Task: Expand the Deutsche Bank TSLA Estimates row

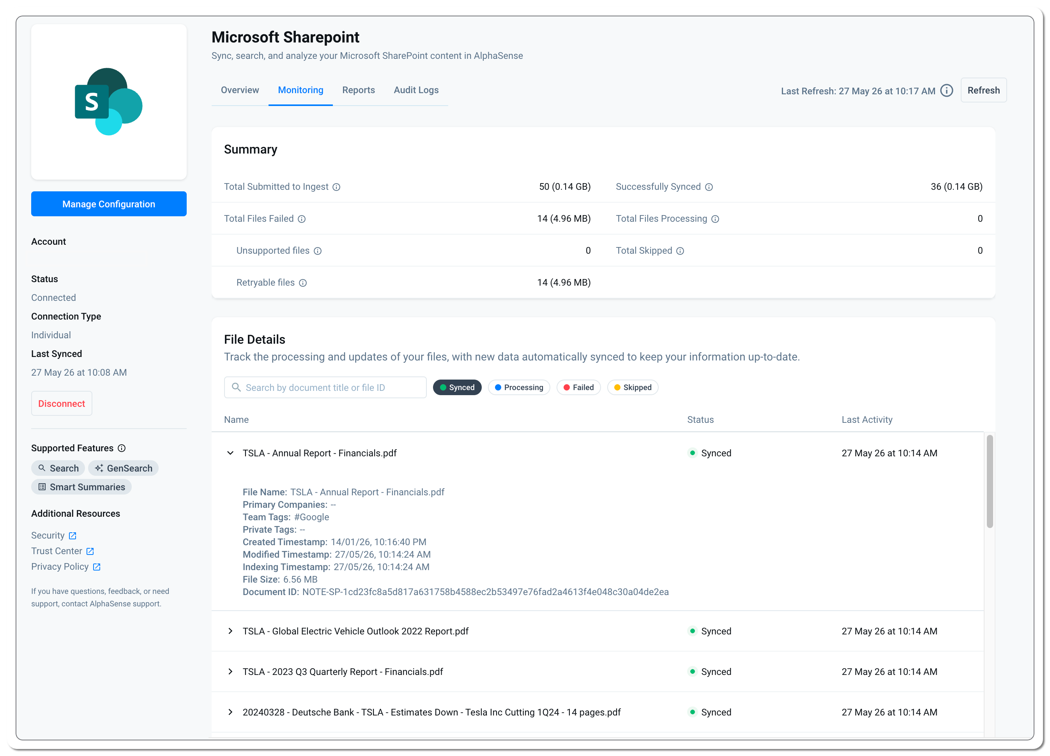Action: tap(230, 712)
